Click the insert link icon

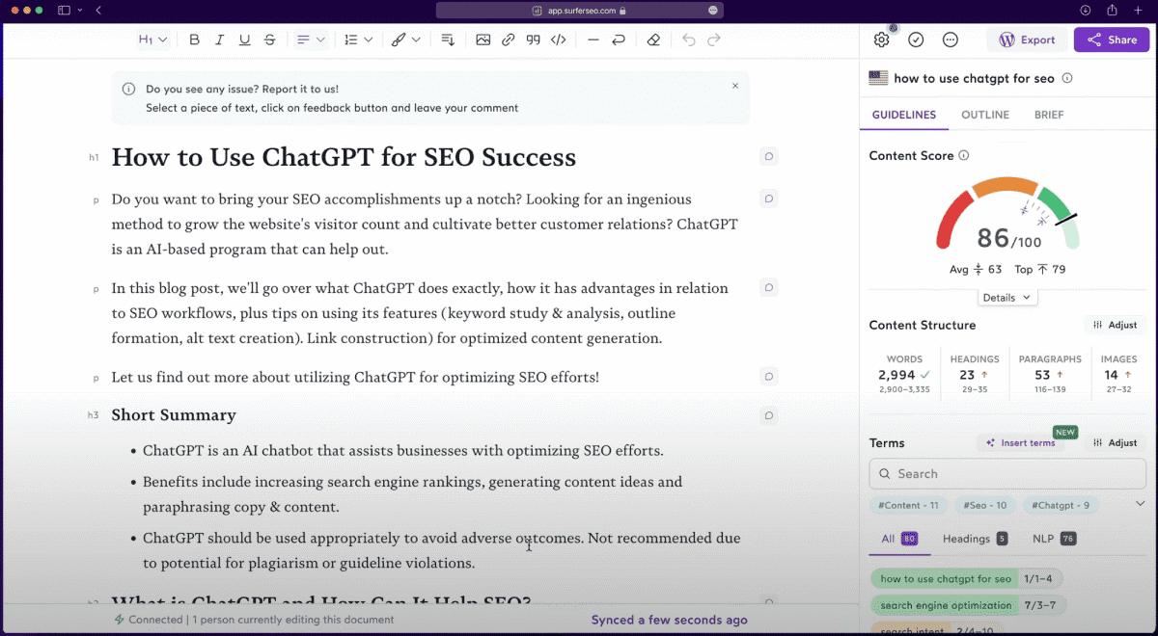click(x=508, y=40)
